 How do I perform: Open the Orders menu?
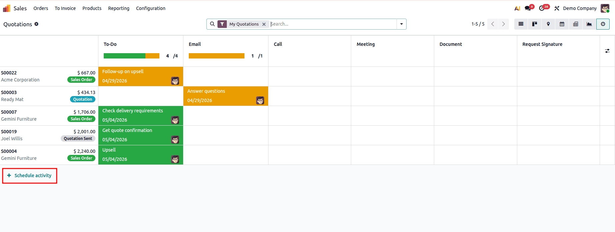41,8
